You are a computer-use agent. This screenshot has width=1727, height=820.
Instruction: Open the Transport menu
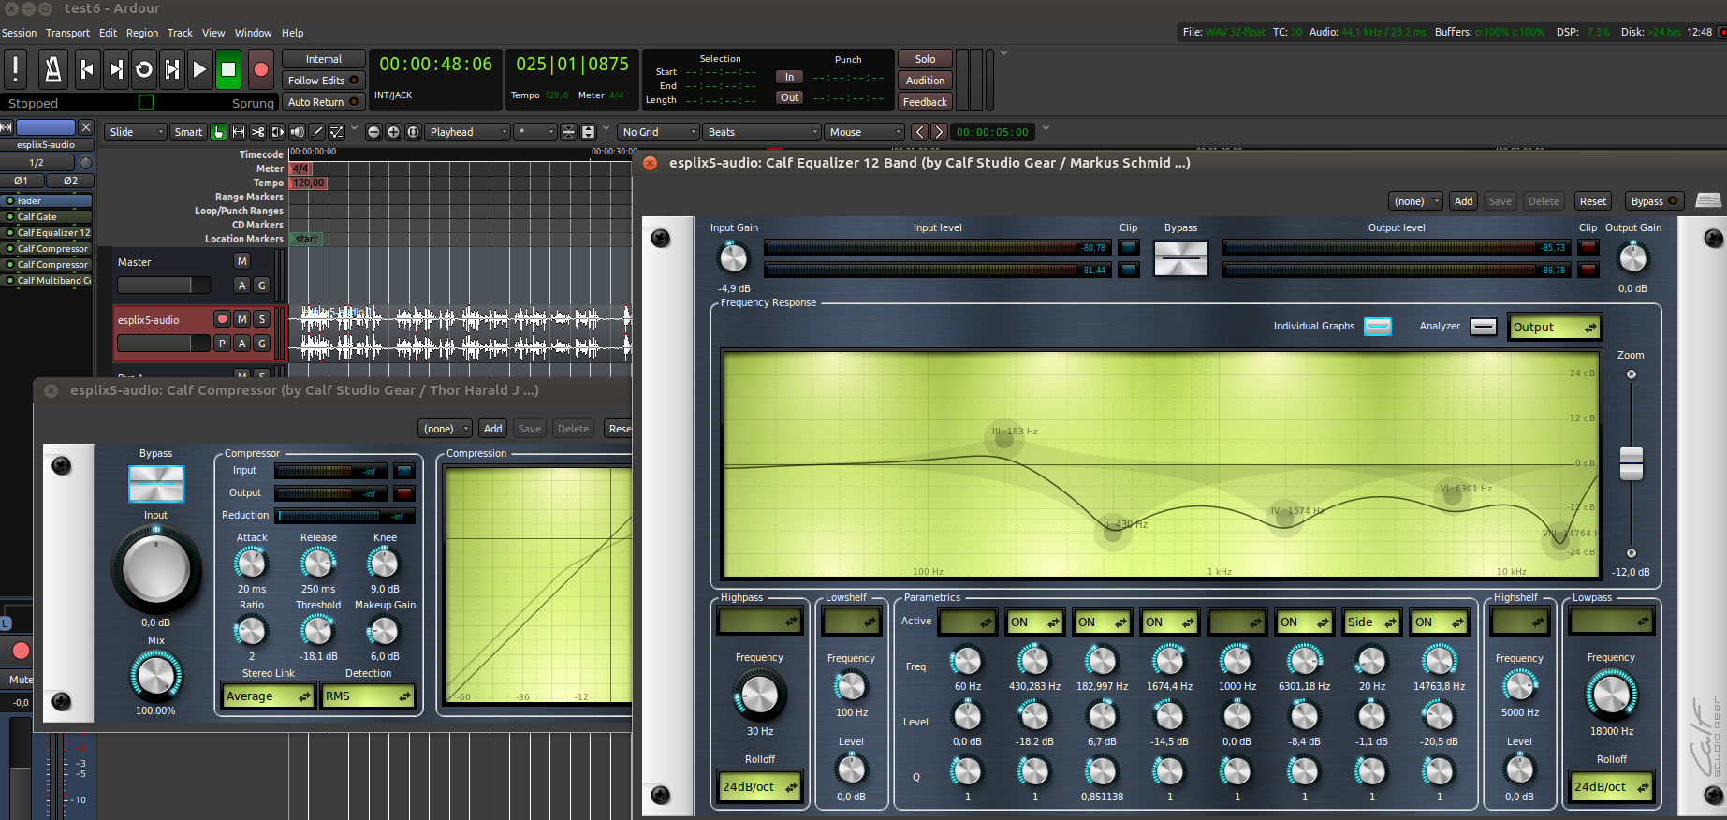click(67, 33)
